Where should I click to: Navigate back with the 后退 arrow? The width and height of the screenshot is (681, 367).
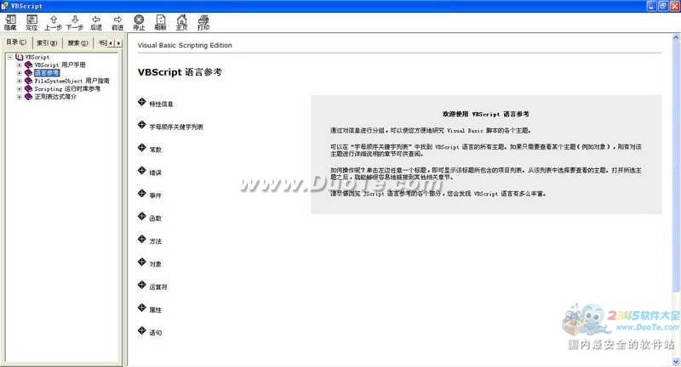click(x=96, y=22)
